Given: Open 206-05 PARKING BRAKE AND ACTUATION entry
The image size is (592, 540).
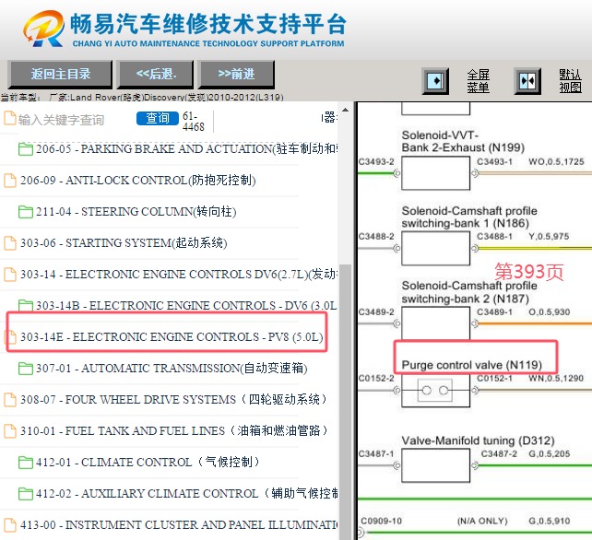Looking at the screenshot, I should tap(186, 149).
